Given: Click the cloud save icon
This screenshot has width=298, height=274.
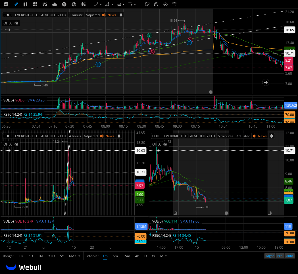Looking at the screenshot, I should pyautogui.click(x=55, y=4).
